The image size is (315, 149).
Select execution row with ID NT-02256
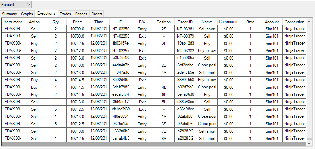point(121,29)
